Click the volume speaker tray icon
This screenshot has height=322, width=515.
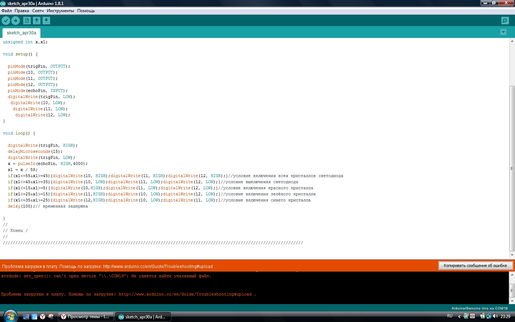pos(495,316)
